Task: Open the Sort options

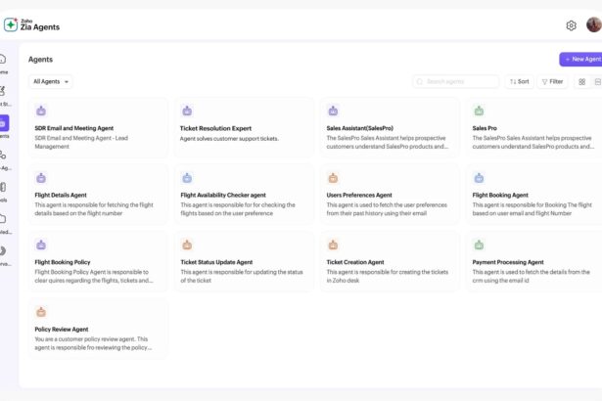Action: (x=519, y=82)
